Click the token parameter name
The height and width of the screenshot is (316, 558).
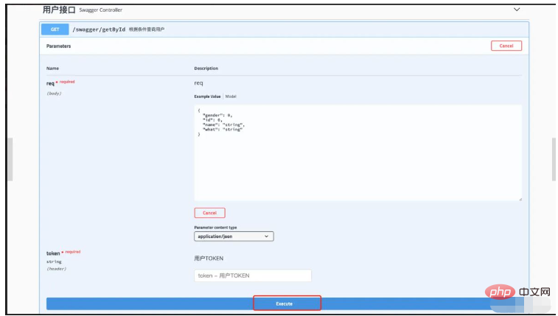(x=53, y=253)
